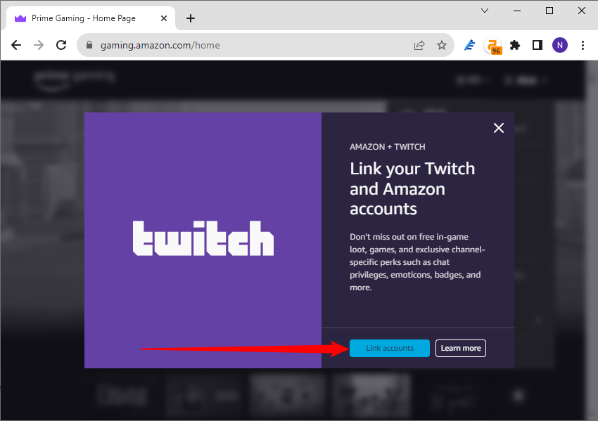Expand the account dropdown in the site header
The image size is (598, 421).
[x=525, y=79]
